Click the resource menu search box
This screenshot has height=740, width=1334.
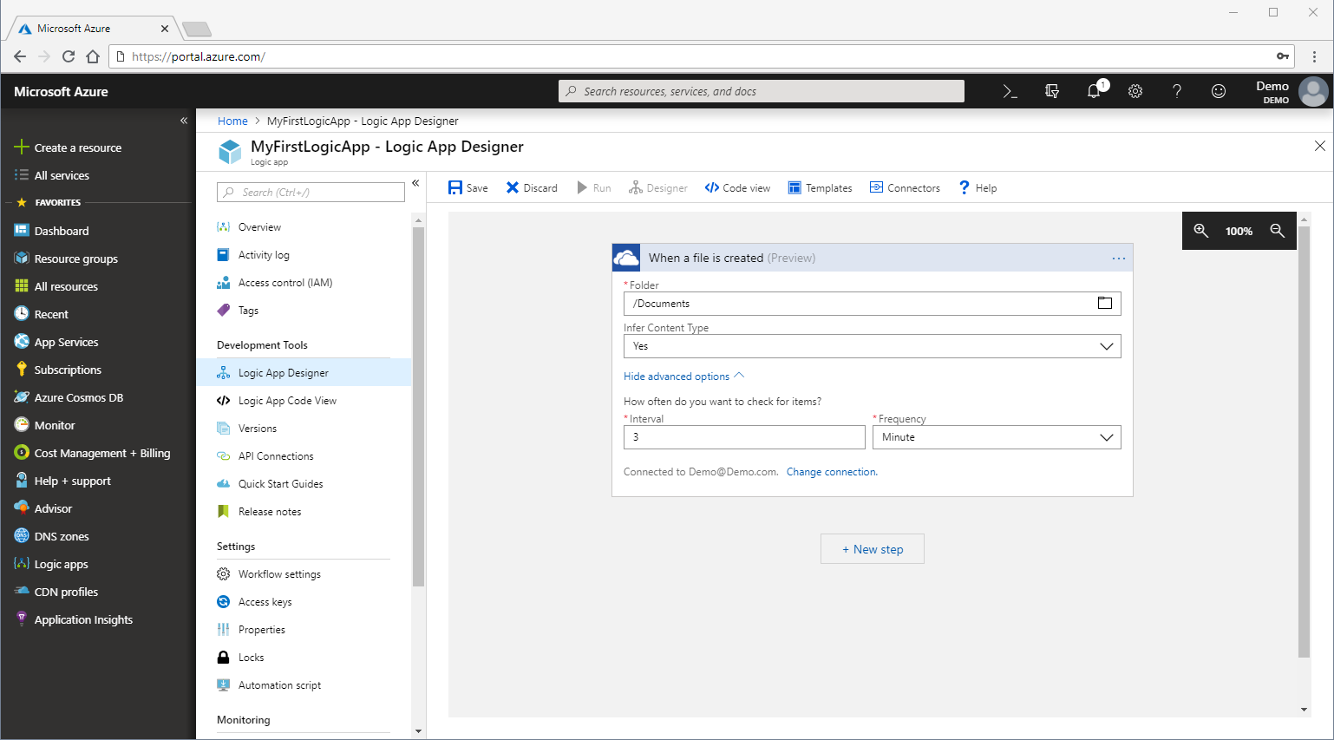coord(311,193)
